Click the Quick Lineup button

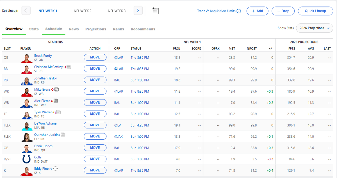point(315,11)
